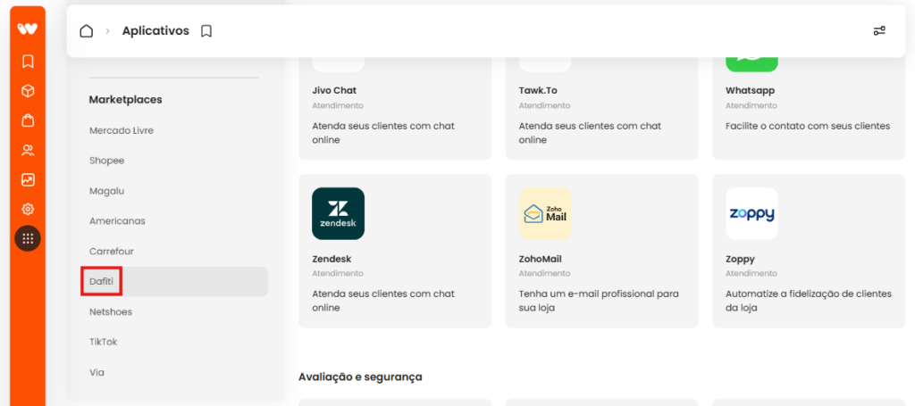Open the Zendesk app card
Viewport: 915px width, 406px height.
tap(395, 251)
